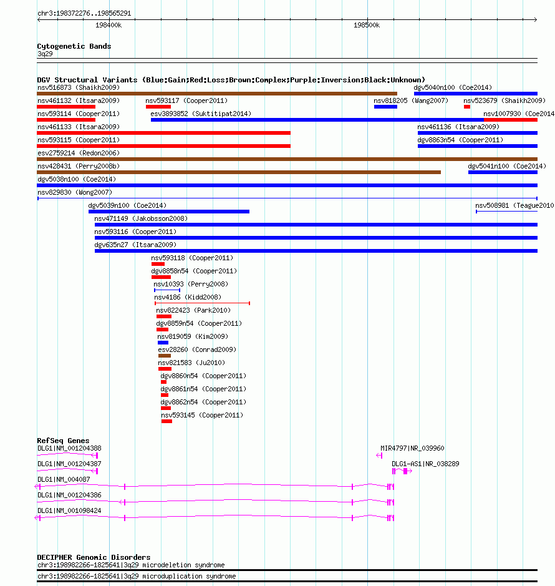This screenshot has width=555, height=586.
Task: Click nsv4186 (Kidd2008) label
Action: 188,297
